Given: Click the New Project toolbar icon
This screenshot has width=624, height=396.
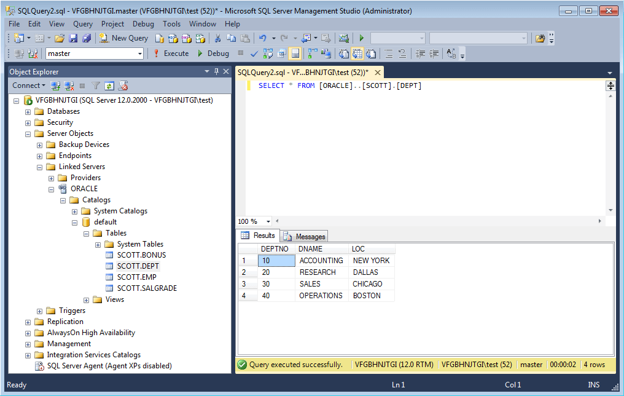Looking at the screenshot, I should coord(18,38).
